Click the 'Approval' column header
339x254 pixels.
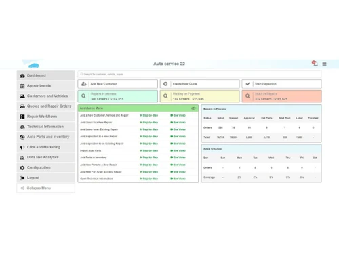249,118
